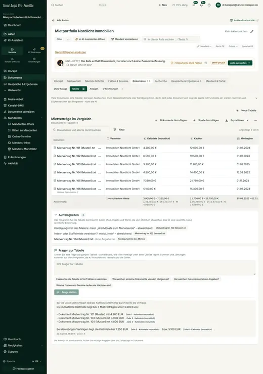The image size is (263, 374).
Task: Click the pencil icon beside Kein Aktenzeichen
Action: 252,31
